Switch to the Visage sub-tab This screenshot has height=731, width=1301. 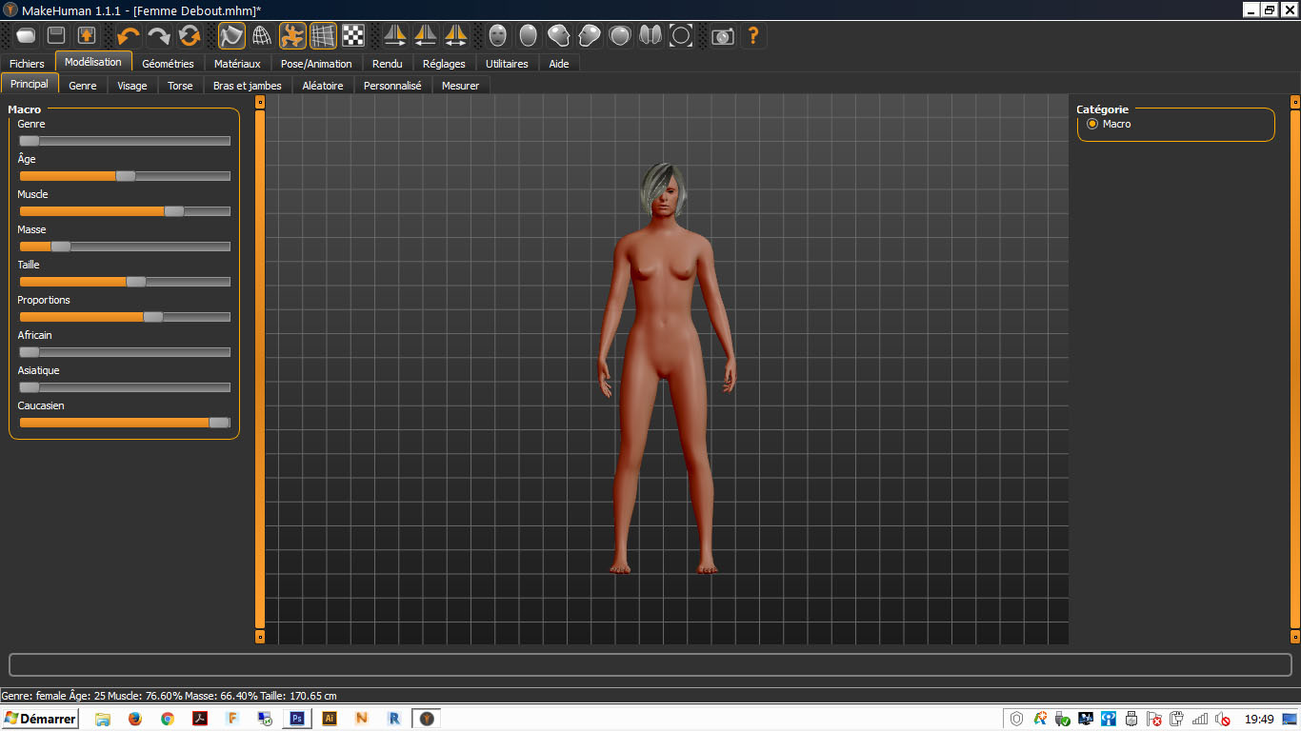click(x=132, y=86)
